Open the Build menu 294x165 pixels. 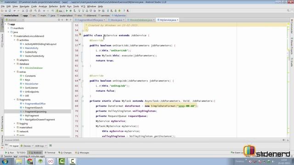pyautogui.click(x=62, y=6)
